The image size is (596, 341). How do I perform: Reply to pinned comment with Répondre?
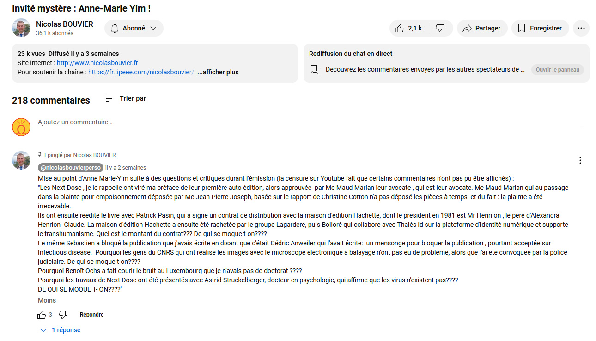coord(91,315)
